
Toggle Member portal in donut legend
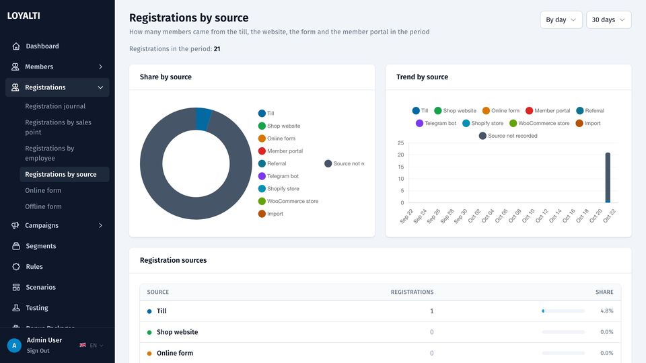(x=281, y=151)
